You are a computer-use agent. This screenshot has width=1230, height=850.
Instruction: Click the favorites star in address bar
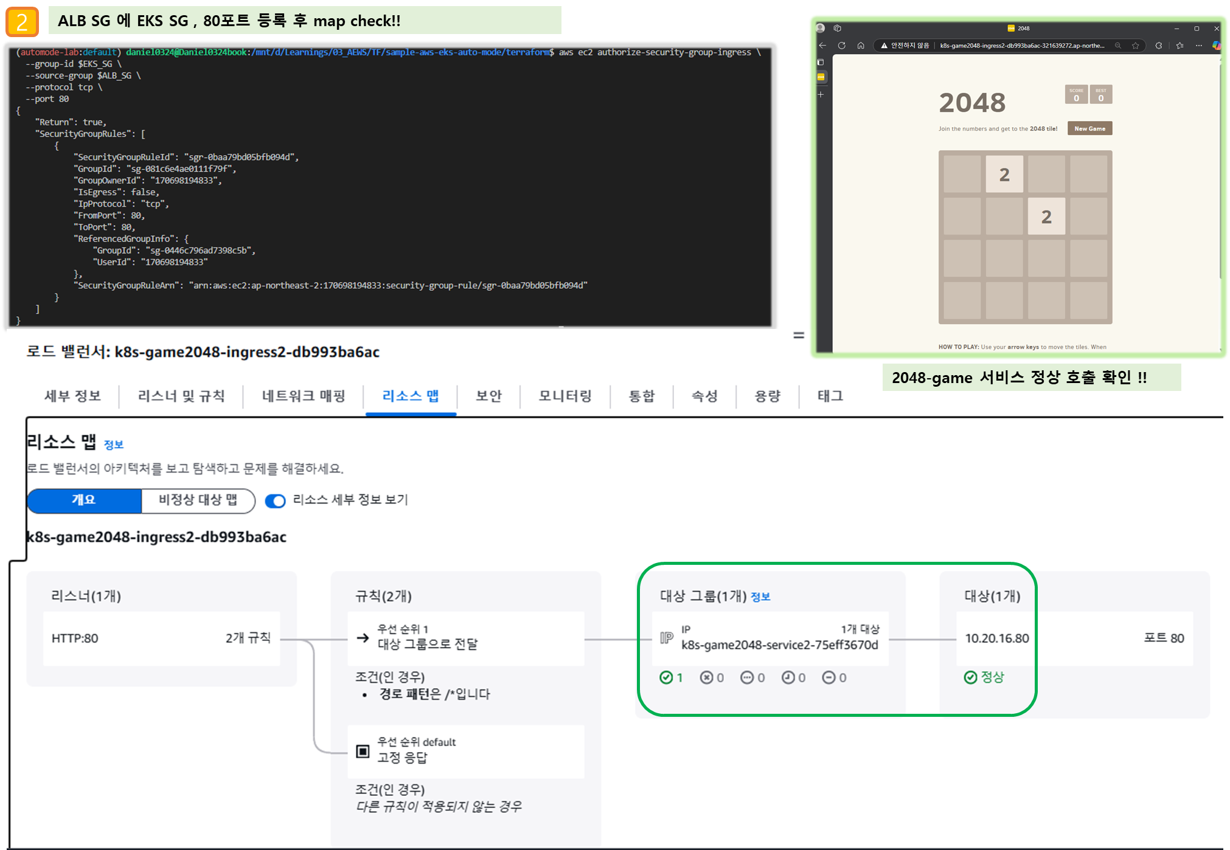tap(1135, 46)
